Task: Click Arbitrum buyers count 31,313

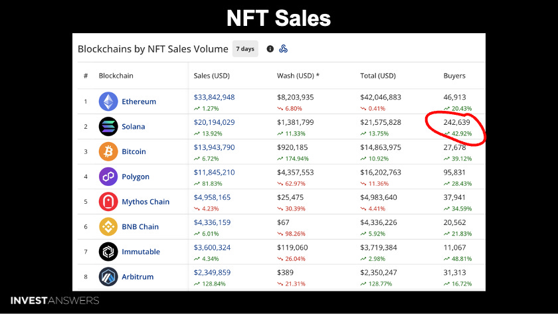Action: (x=454, y=272)
